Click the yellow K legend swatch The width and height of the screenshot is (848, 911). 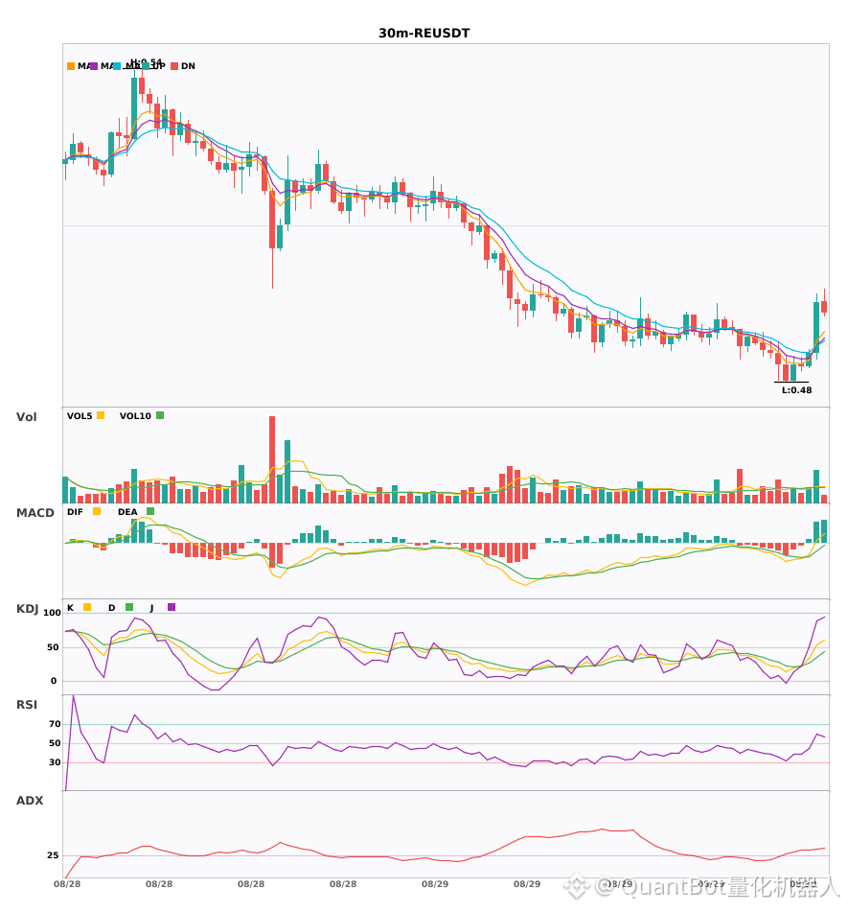pos(87,607)
